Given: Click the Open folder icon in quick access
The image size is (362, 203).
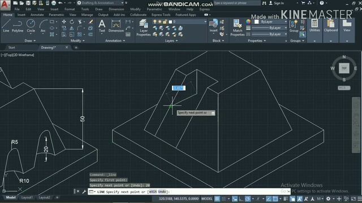Looking at the screenshot, I should pyautogui.click(x=21, y=3).
